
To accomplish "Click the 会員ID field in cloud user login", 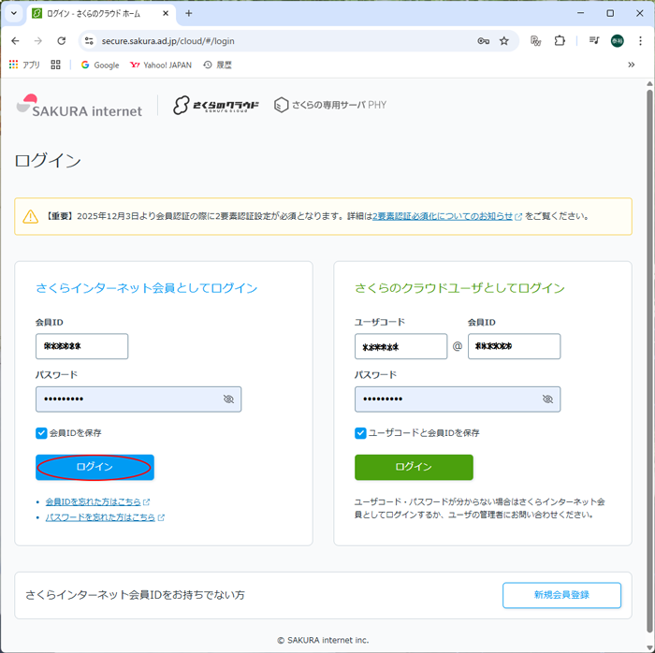I will (x=515, y=346).
